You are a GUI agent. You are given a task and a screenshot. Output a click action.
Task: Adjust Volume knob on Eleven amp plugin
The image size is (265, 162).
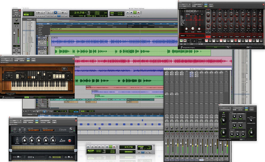point(24,140)
